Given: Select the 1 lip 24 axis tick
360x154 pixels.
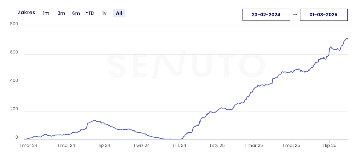Looking at the screenshot, I should [x=103, y=146].
